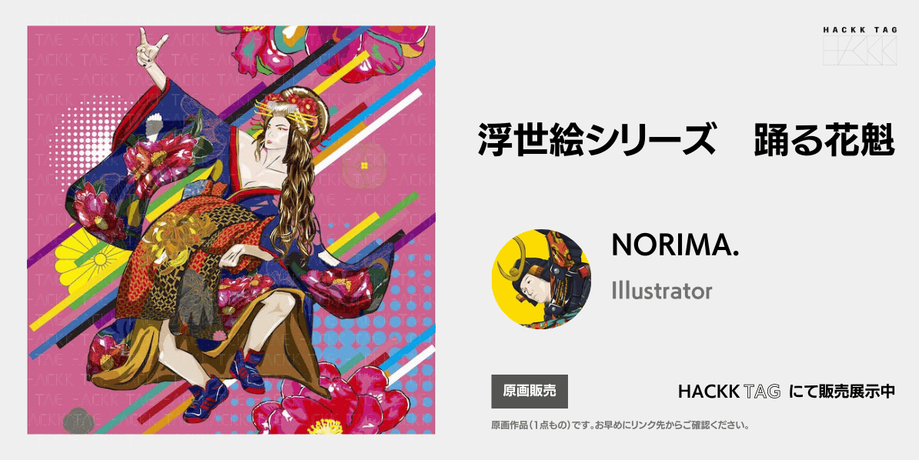Open NORIMA.'s samurai avatar picture
This screenshot has height=460, width=919.
(x=541, y=279)
